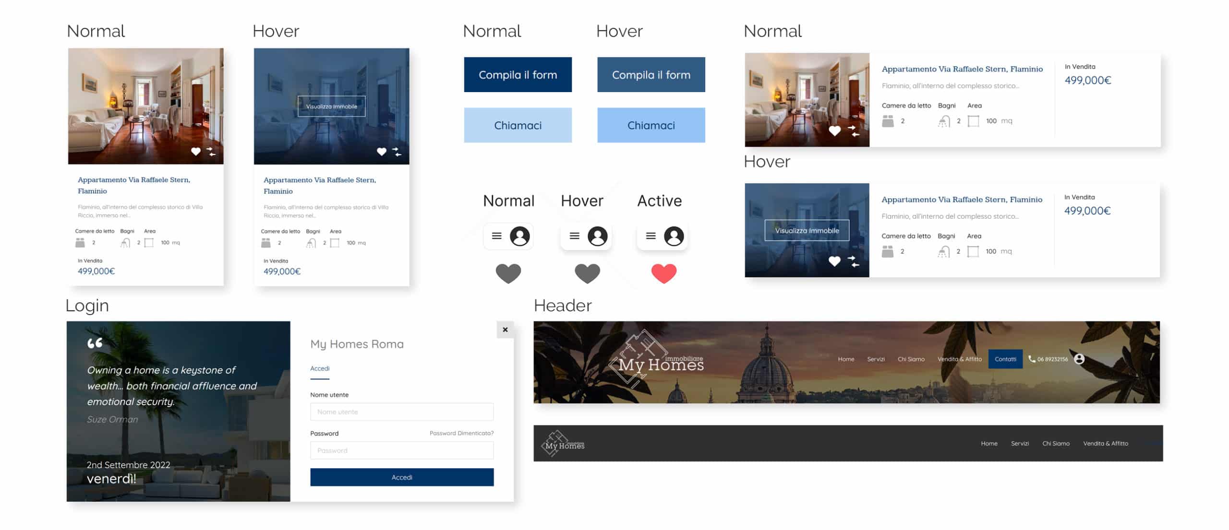Screen dimensions: 1229x530
Task: Click the pale blue Chiamaci button under Normal
Action: tap(518, 125)
